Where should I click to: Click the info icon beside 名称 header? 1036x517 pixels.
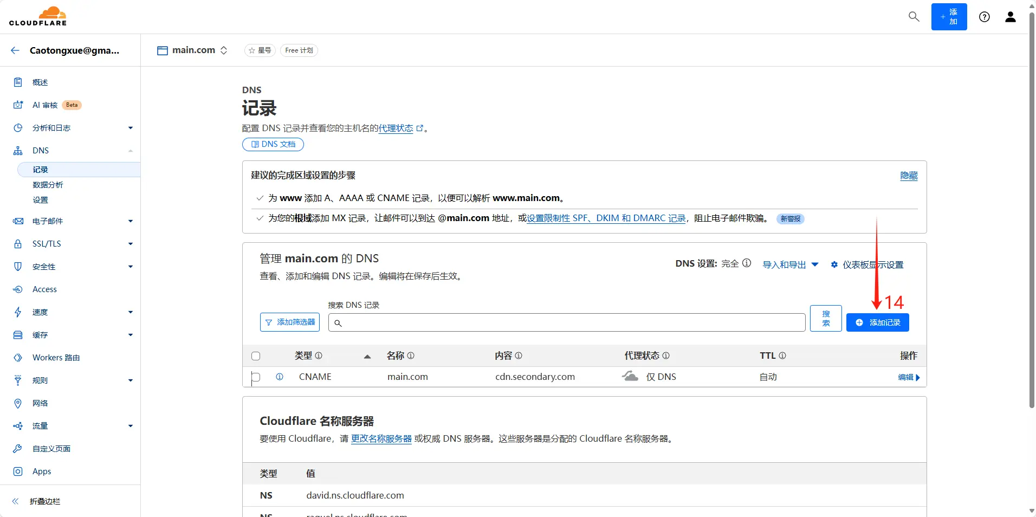click(411, 356)
